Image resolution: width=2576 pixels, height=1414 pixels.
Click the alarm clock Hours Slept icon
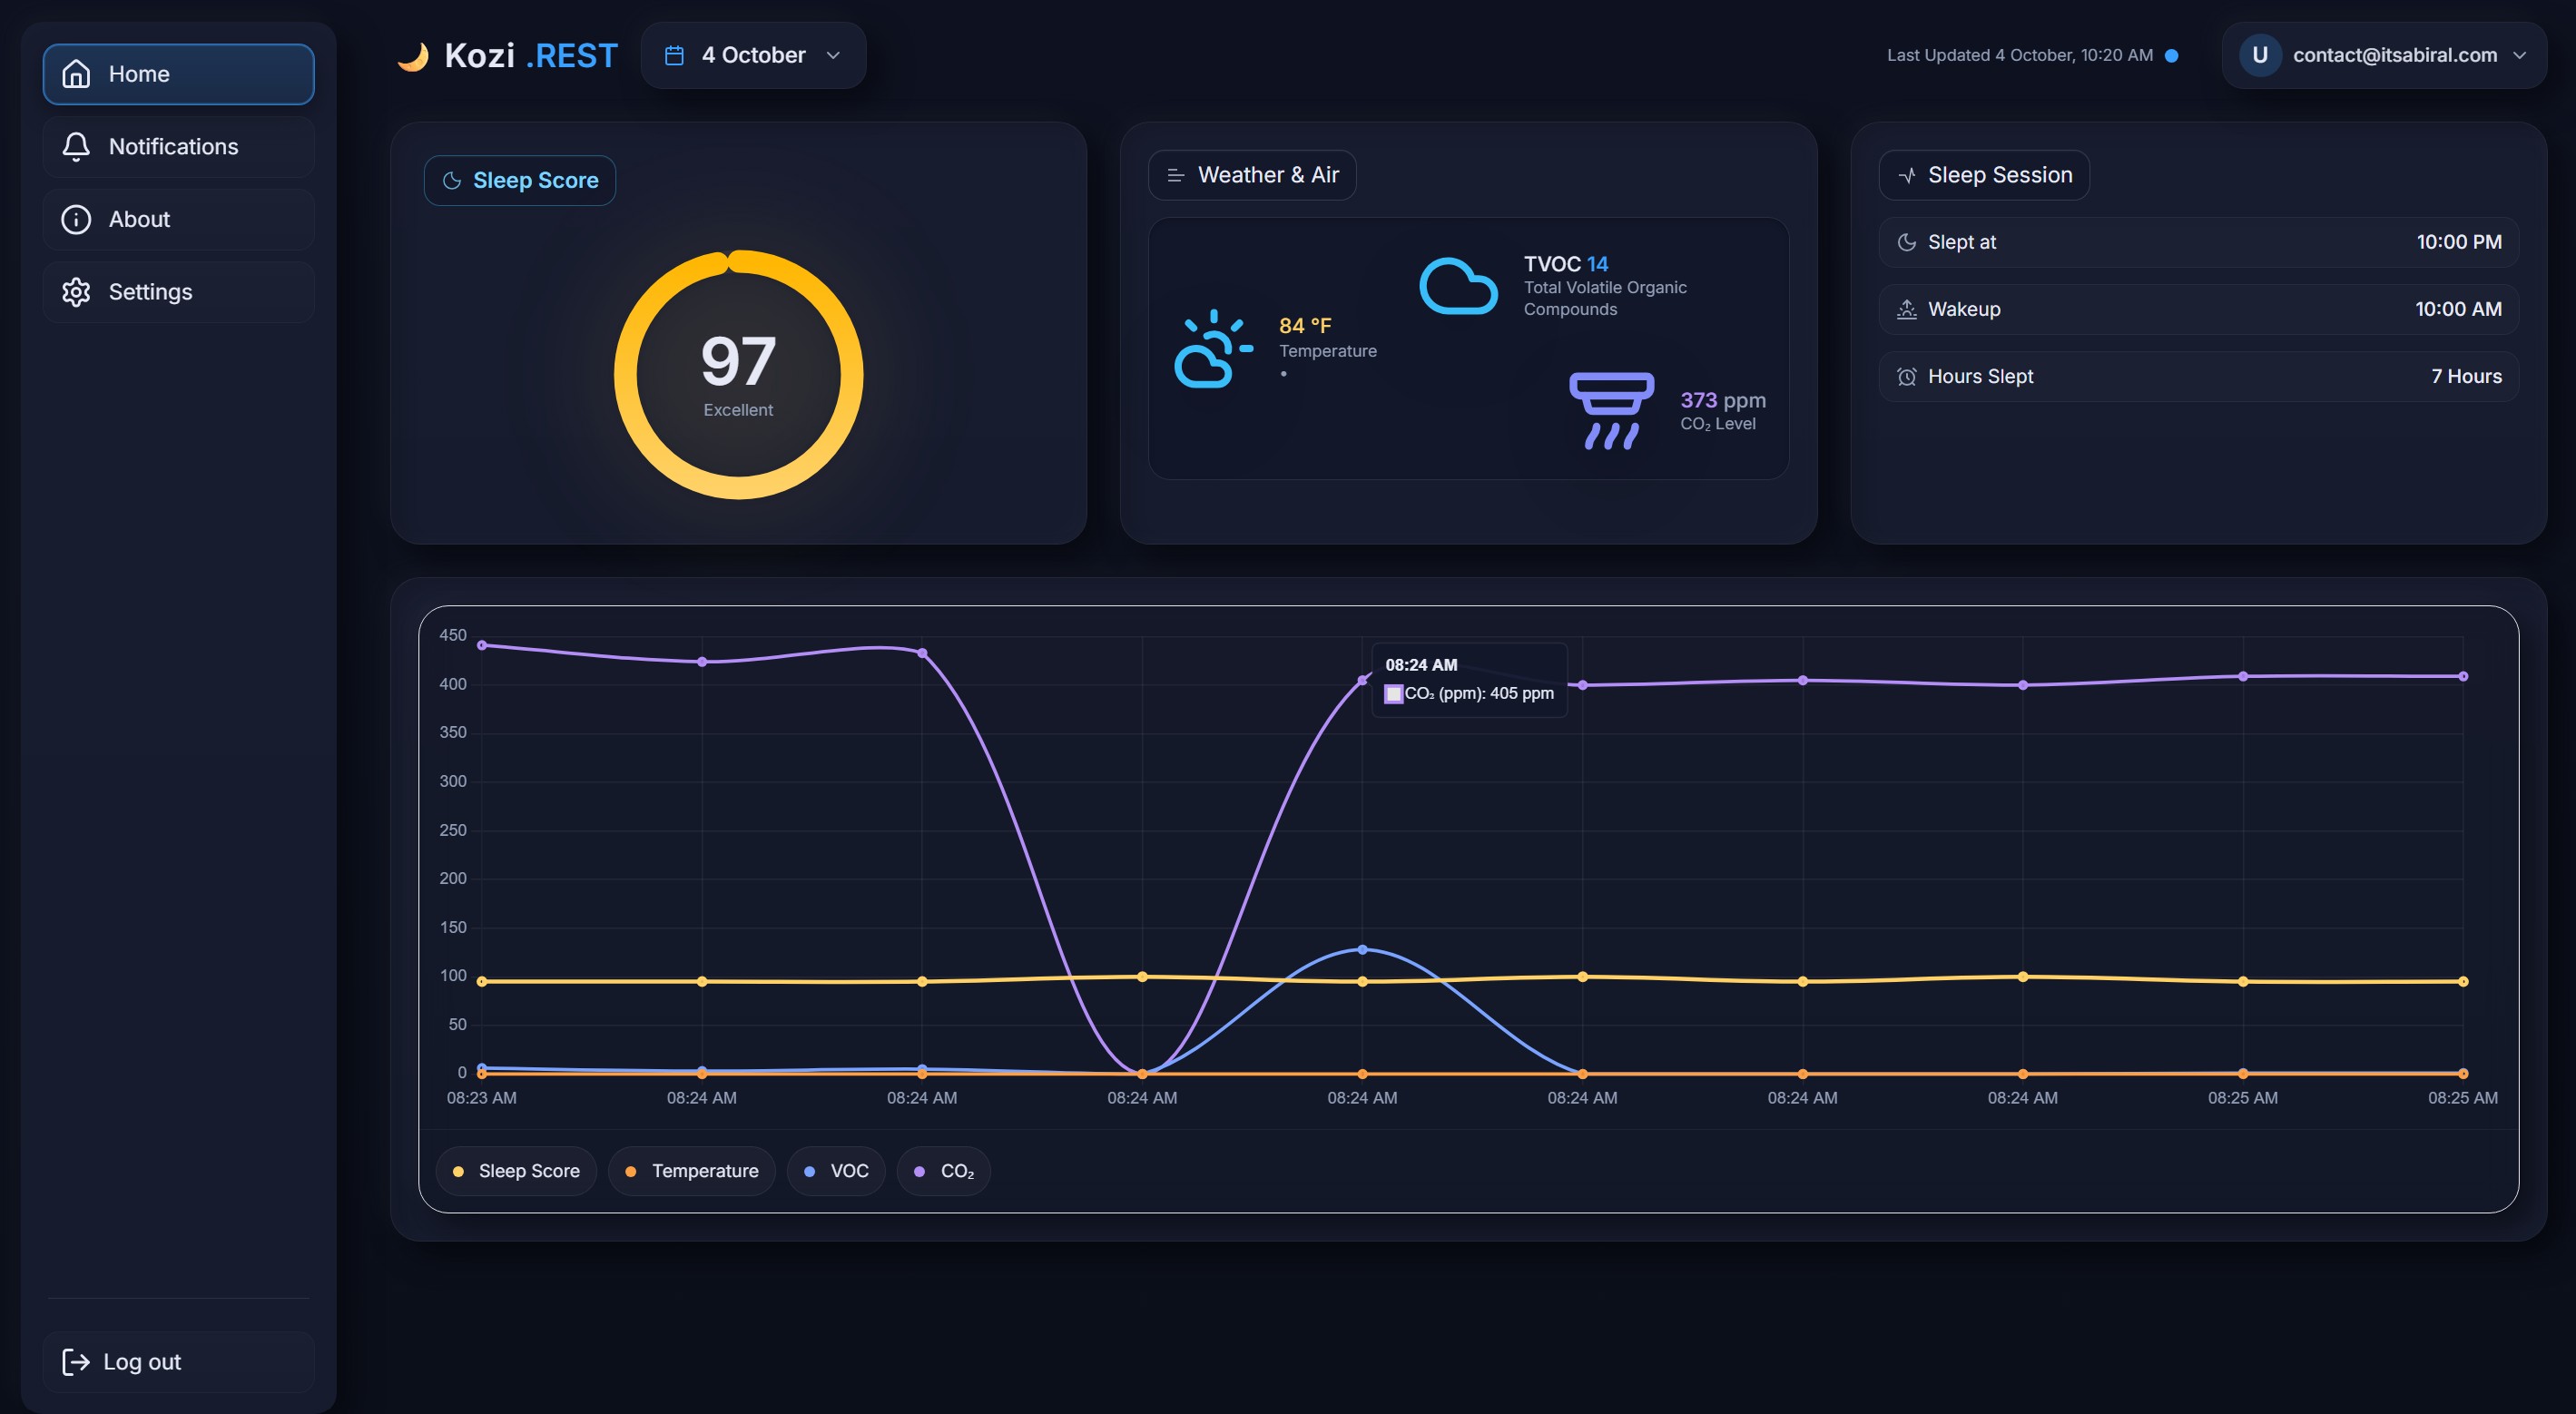(x=1906, y=377)
